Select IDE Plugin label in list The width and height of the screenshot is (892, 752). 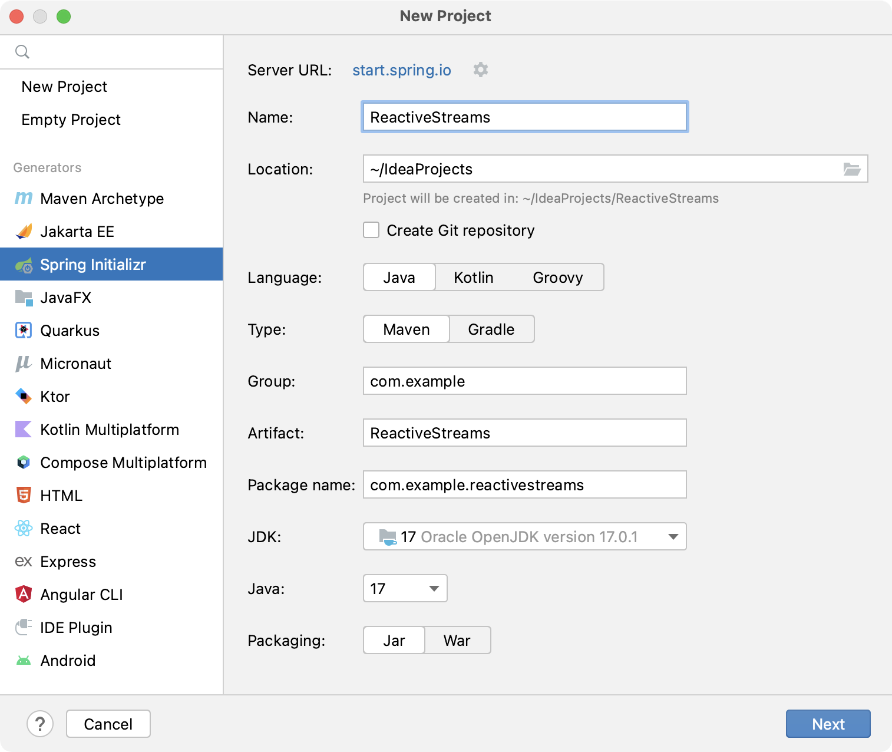[77, 628]
